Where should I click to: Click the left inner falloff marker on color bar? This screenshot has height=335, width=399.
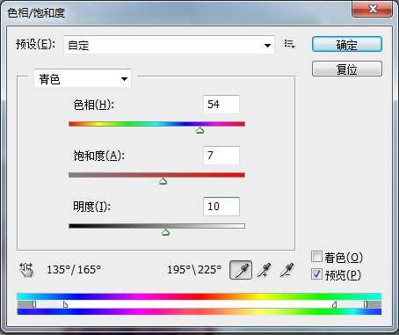point(65,304)
